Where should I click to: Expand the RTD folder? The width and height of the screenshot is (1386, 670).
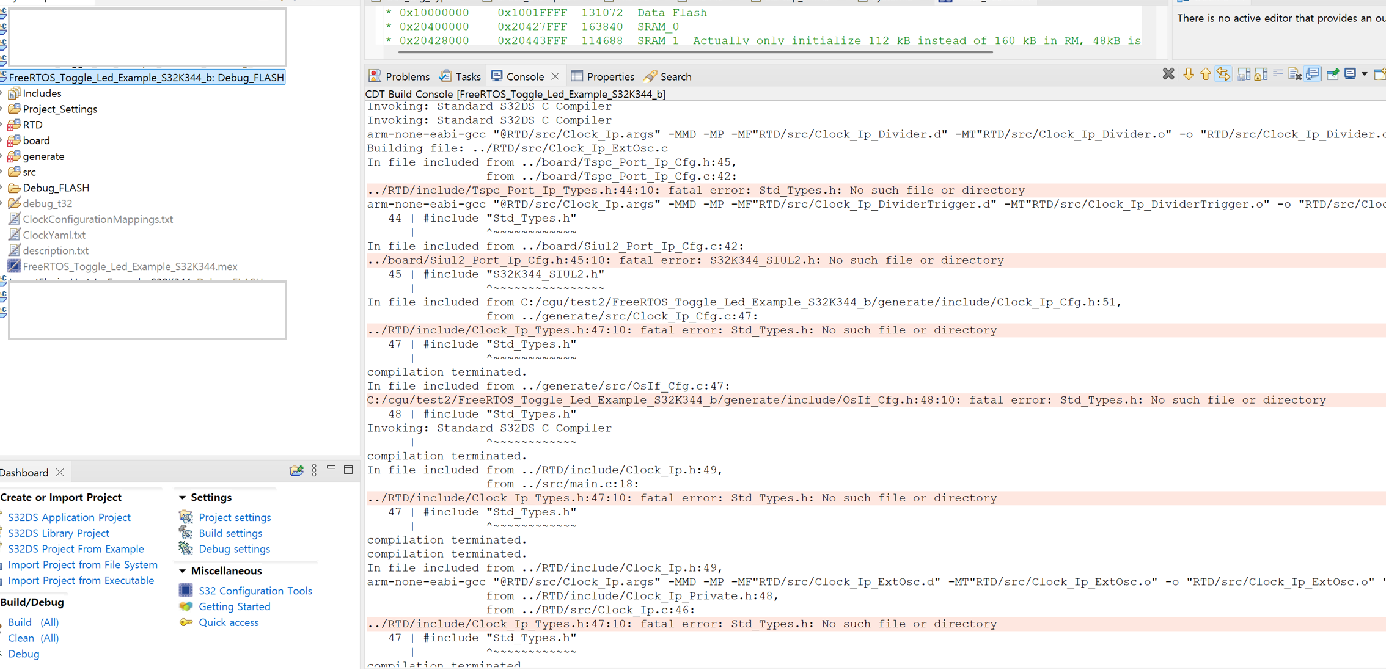click(2, 125)
